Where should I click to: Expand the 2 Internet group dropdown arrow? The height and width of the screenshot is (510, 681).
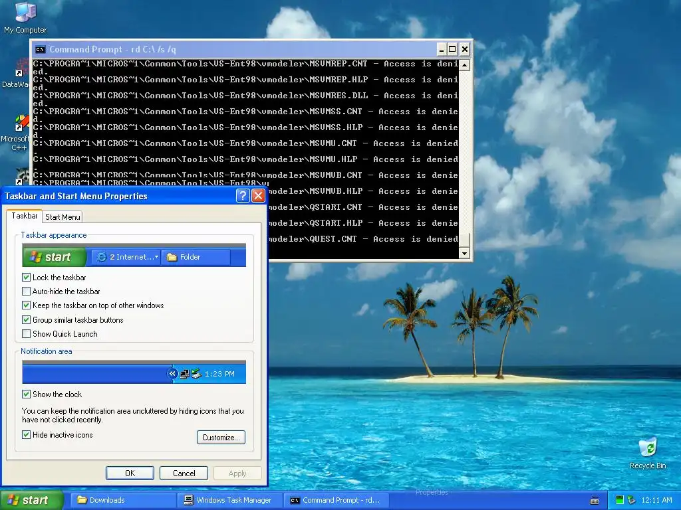156,257
